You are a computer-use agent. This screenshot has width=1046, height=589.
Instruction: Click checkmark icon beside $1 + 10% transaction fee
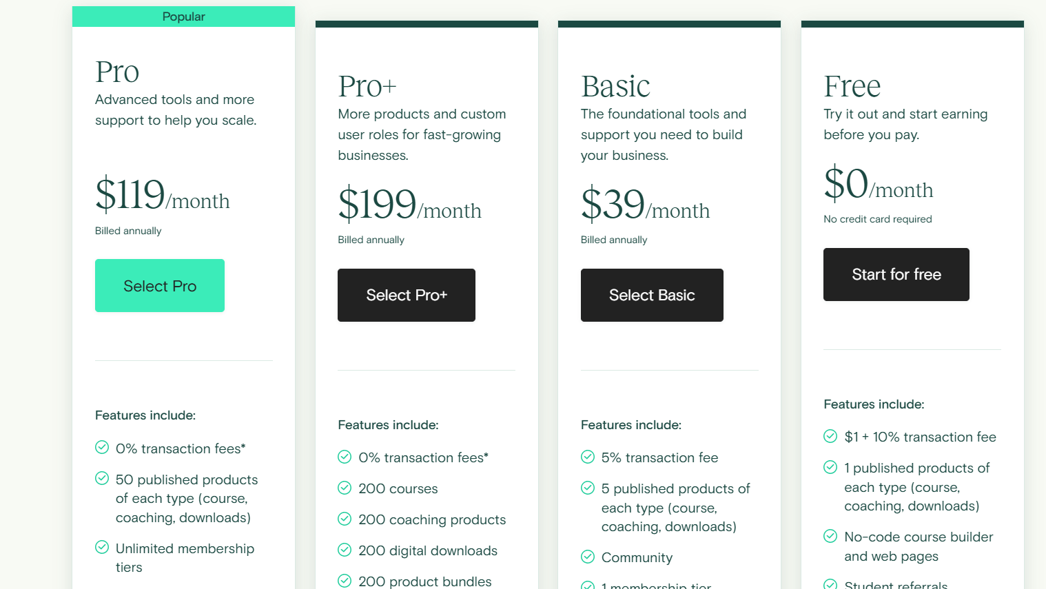pos(830,436)
